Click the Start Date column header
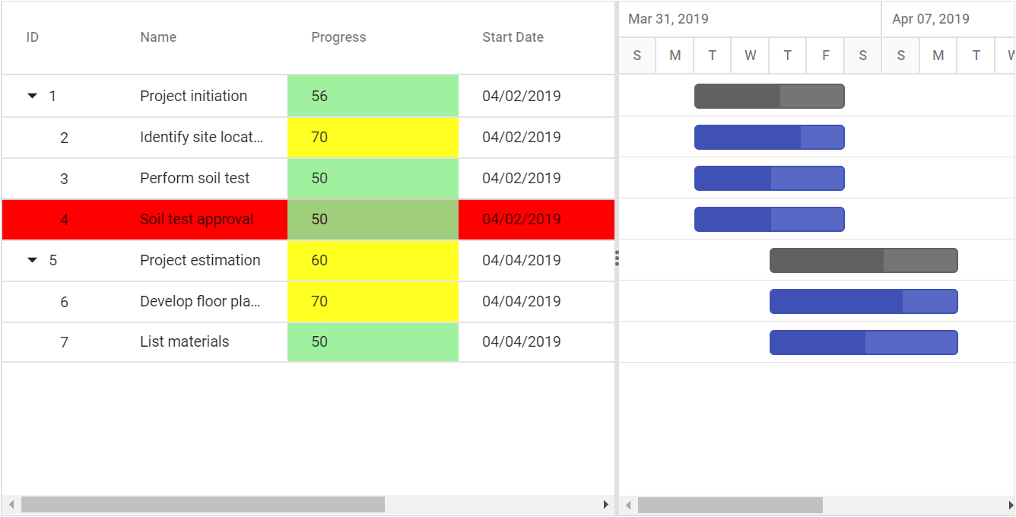This screenshot has width=1016, height=517. click(x=513, y=37)
